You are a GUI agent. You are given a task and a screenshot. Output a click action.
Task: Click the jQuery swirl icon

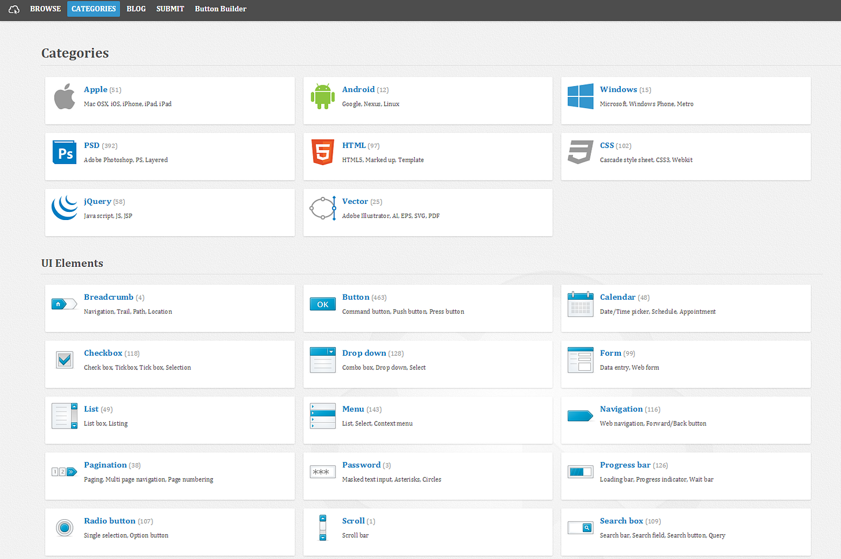(x=64, y=208)
